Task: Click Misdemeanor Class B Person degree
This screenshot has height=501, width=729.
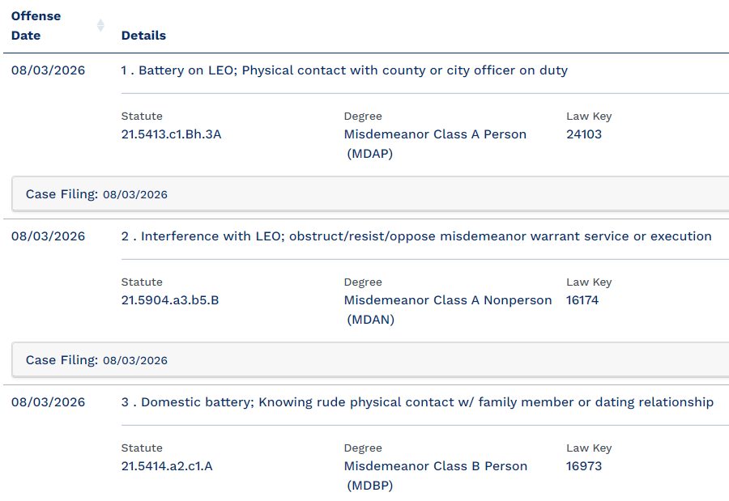Action: coord(436,476)
